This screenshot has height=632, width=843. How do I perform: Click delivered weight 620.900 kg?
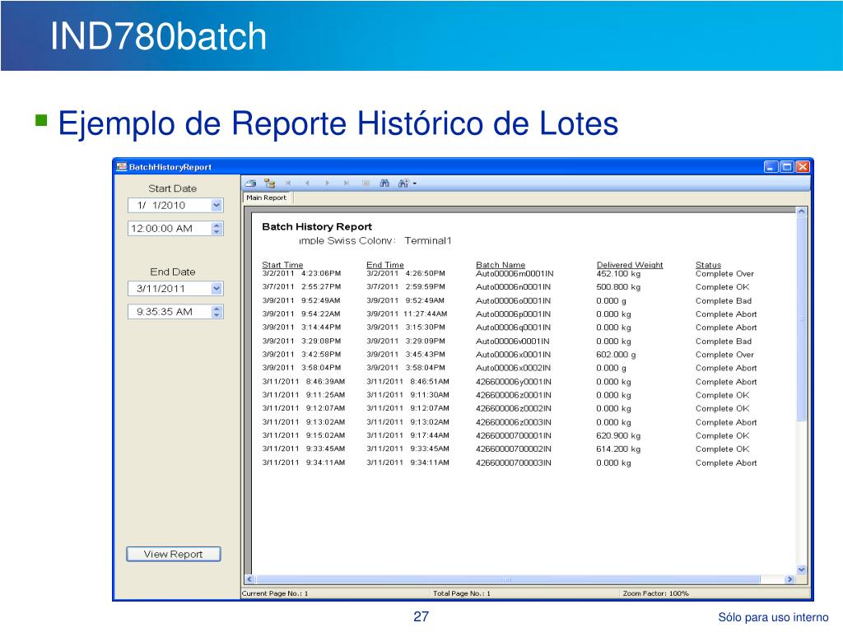[x=618, y=436]
